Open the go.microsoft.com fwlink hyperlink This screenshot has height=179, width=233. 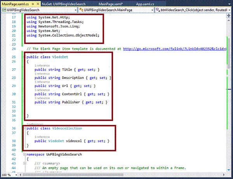[175, 49]
